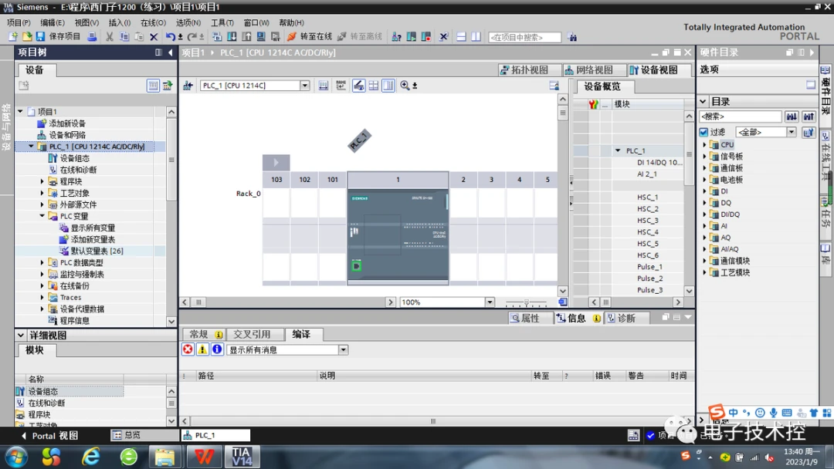Viewport: 834px width, 469px height.
Task: Collapse the 目录 catalog section
Action: [703, 101]
